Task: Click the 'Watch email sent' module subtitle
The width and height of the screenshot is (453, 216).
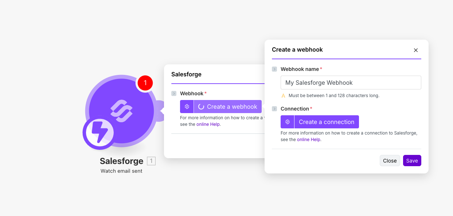Action: click(x=121, y=171)
